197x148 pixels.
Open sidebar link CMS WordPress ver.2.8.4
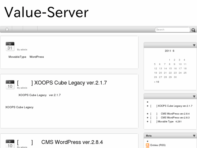click(x=170, y=114)
